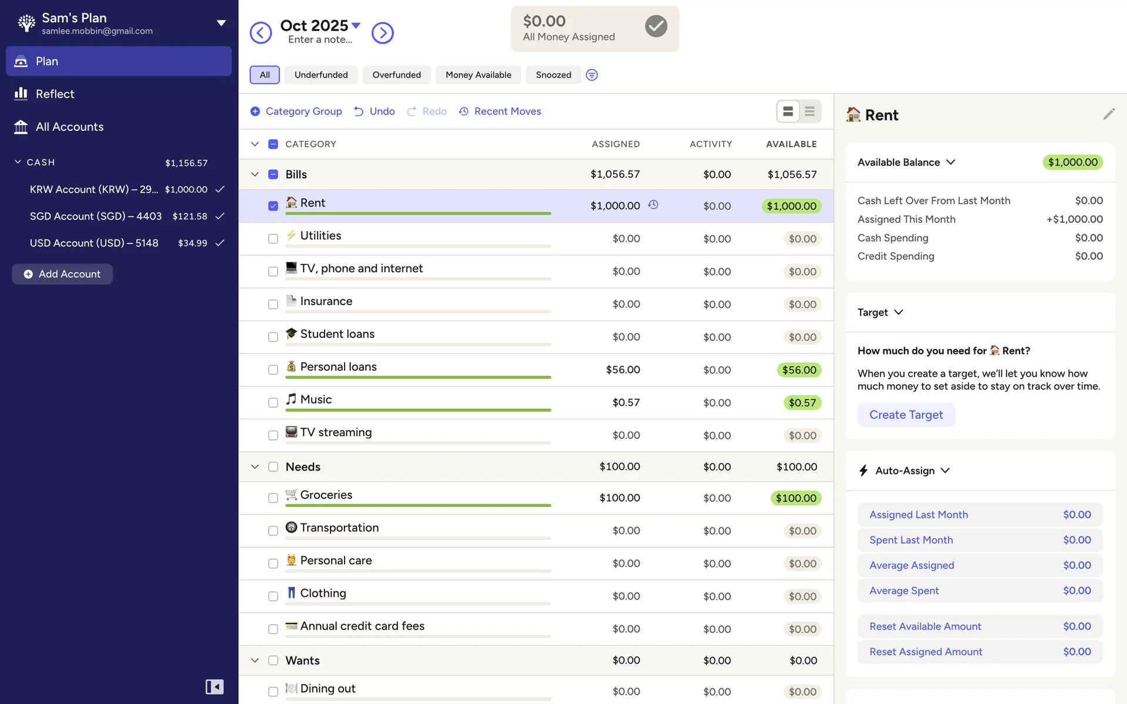Expand the Auto-Assign section chevron

pyautogui.click(x=945, y=471)
